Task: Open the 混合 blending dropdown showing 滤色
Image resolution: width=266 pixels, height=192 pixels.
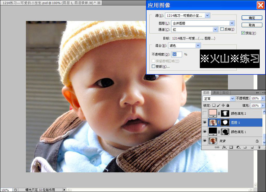Action: [198, 45]
